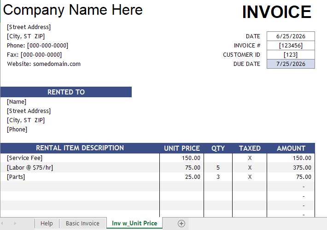Image resolution: width=327 pixels, height=230 pixels.
Task: Select the DATE cell showing 6/25/2026
Action: [291, 36]
